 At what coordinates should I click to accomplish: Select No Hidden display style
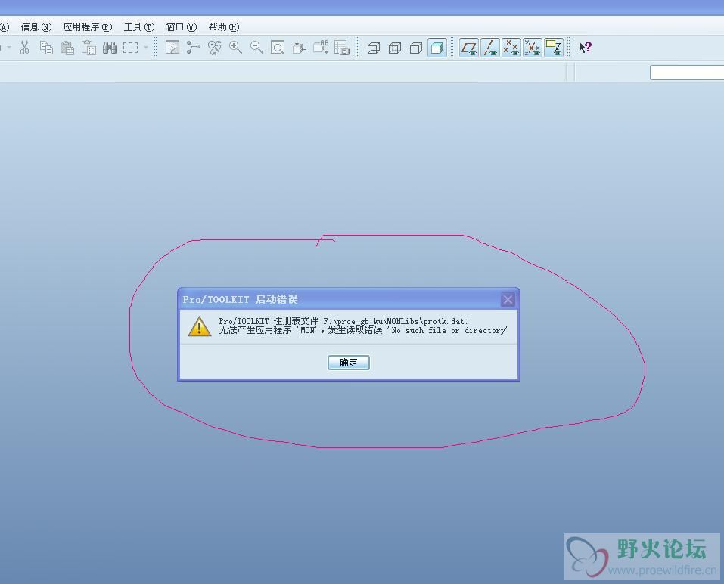416,48
